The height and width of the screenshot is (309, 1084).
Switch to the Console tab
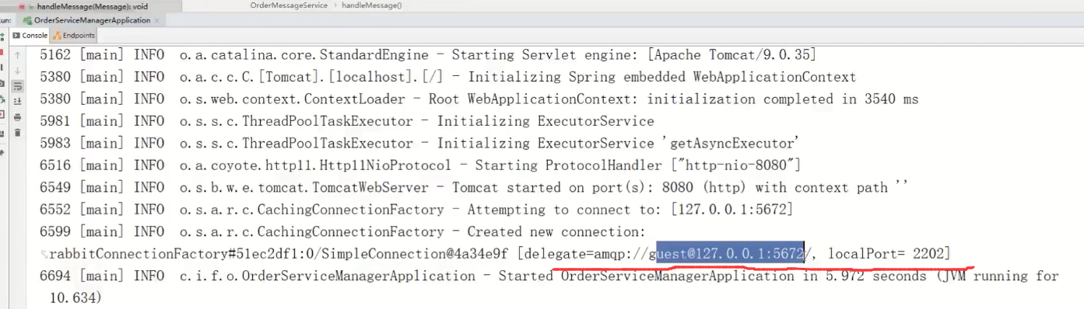[x=30, y=35]
